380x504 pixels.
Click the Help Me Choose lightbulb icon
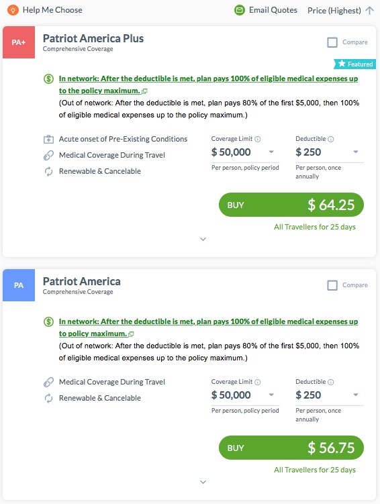(13, 10)
